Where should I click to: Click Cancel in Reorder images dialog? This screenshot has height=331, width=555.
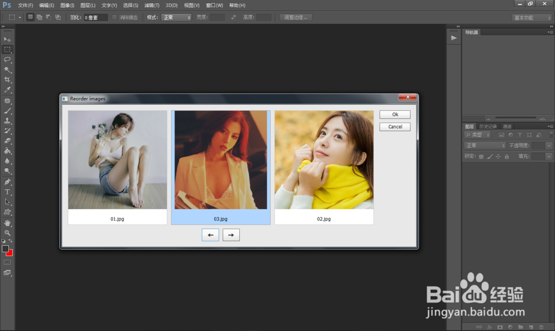pyautogui.click(x=395, y=127)
